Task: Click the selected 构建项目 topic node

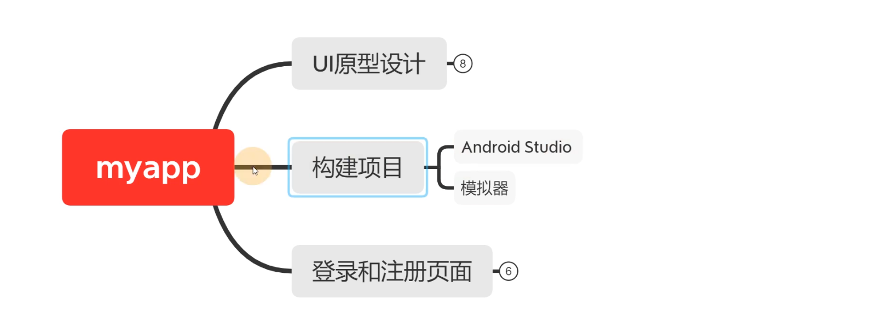Action: 358,167
